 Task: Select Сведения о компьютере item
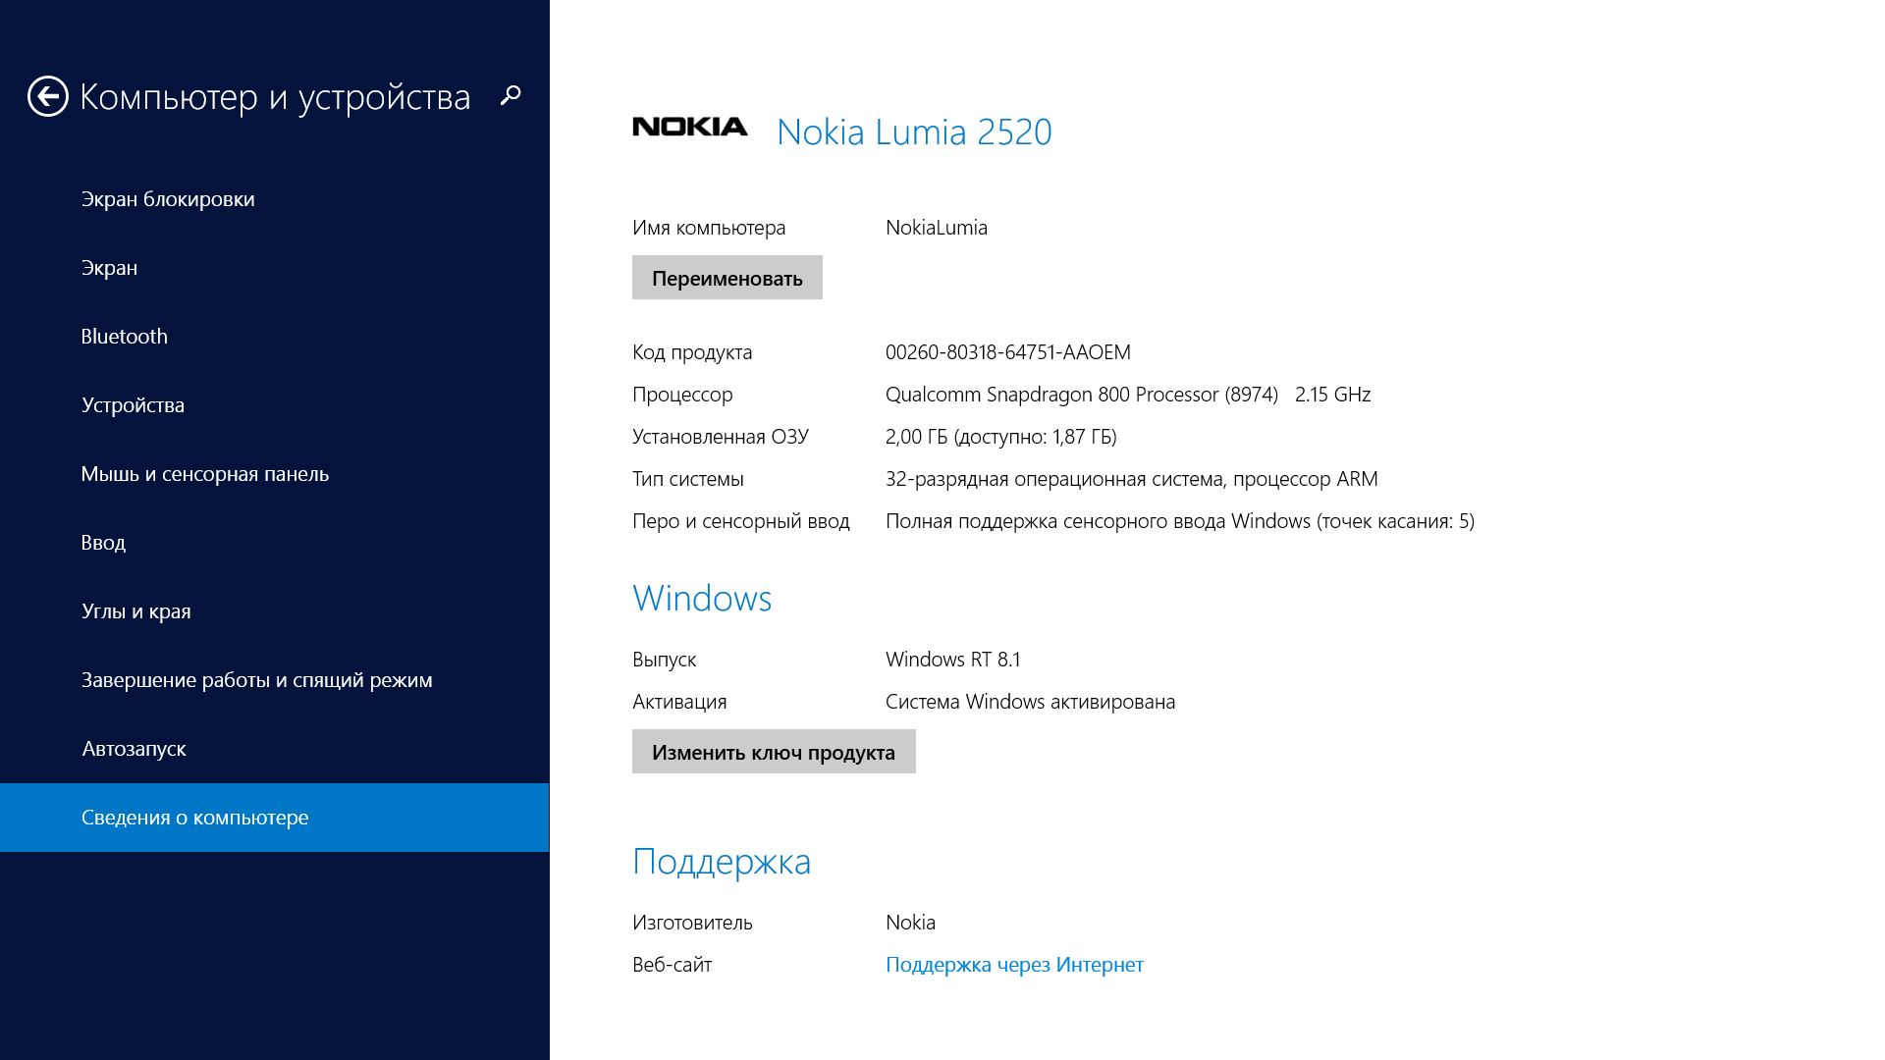click(x=275, y=818)
